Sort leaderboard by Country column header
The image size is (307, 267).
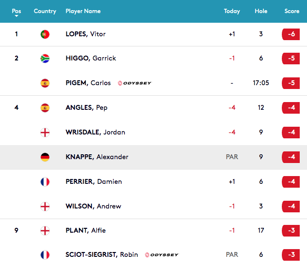45,11
